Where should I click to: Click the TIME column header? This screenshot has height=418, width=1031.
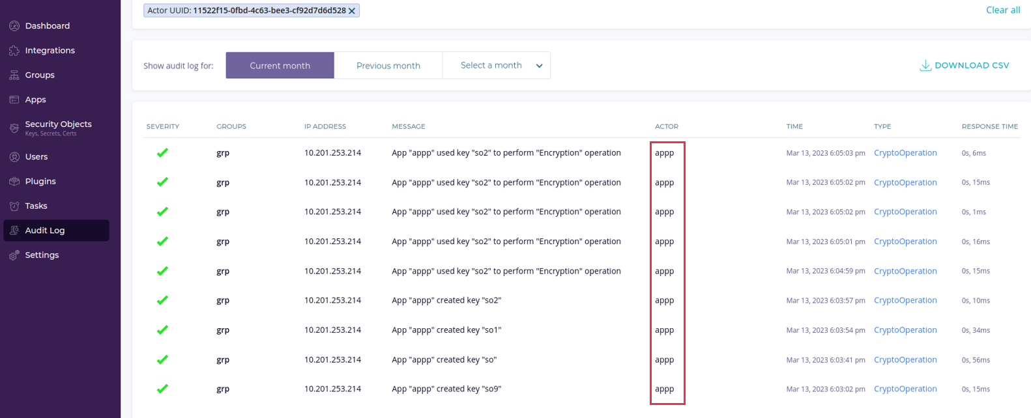pos(794,126)
